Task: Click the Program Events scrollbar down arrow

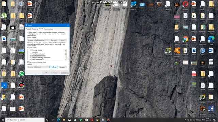Action: 66,59
